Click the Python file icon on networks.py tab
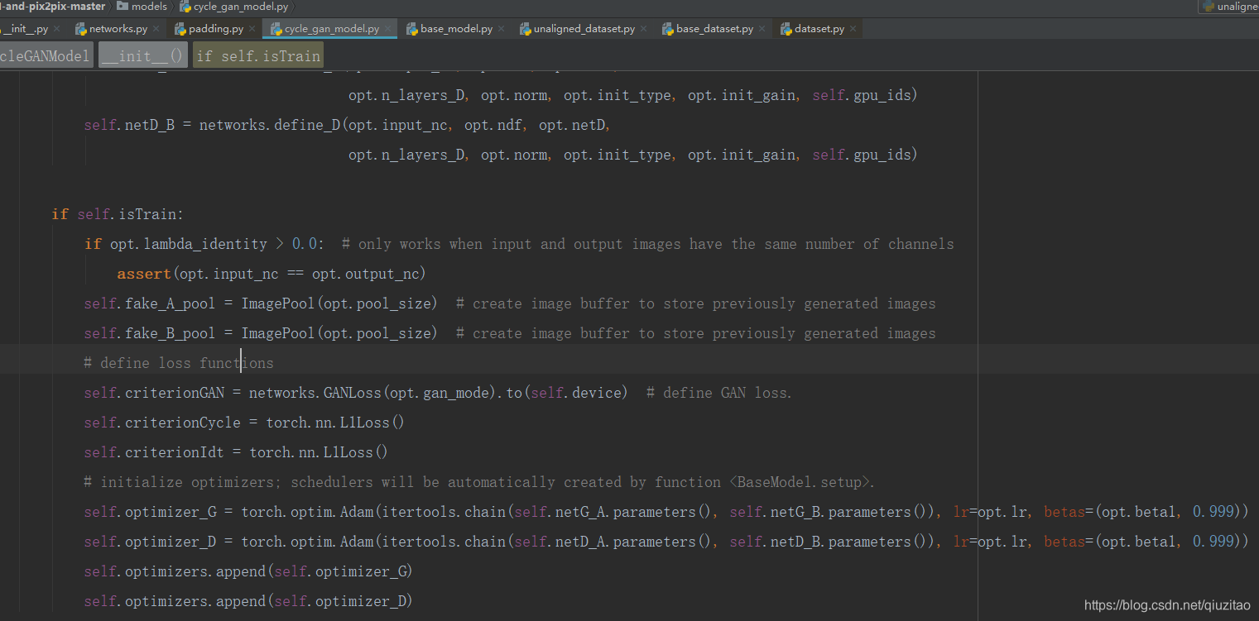This screenshot has height=621, width=1259. 81,29
